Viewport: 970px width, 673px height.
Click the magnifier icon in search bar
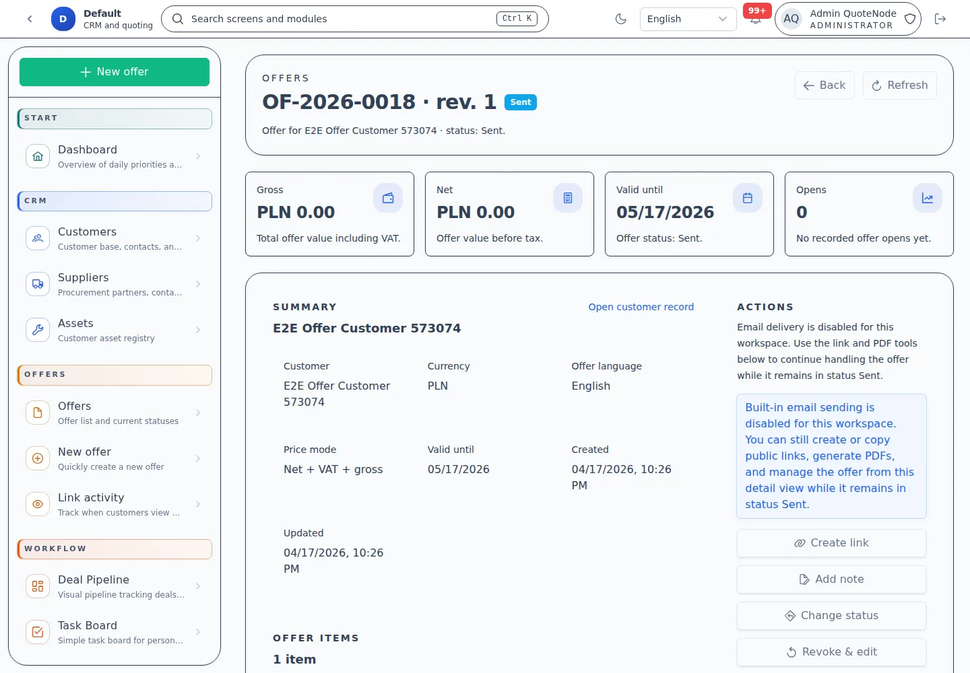point(178,19)
